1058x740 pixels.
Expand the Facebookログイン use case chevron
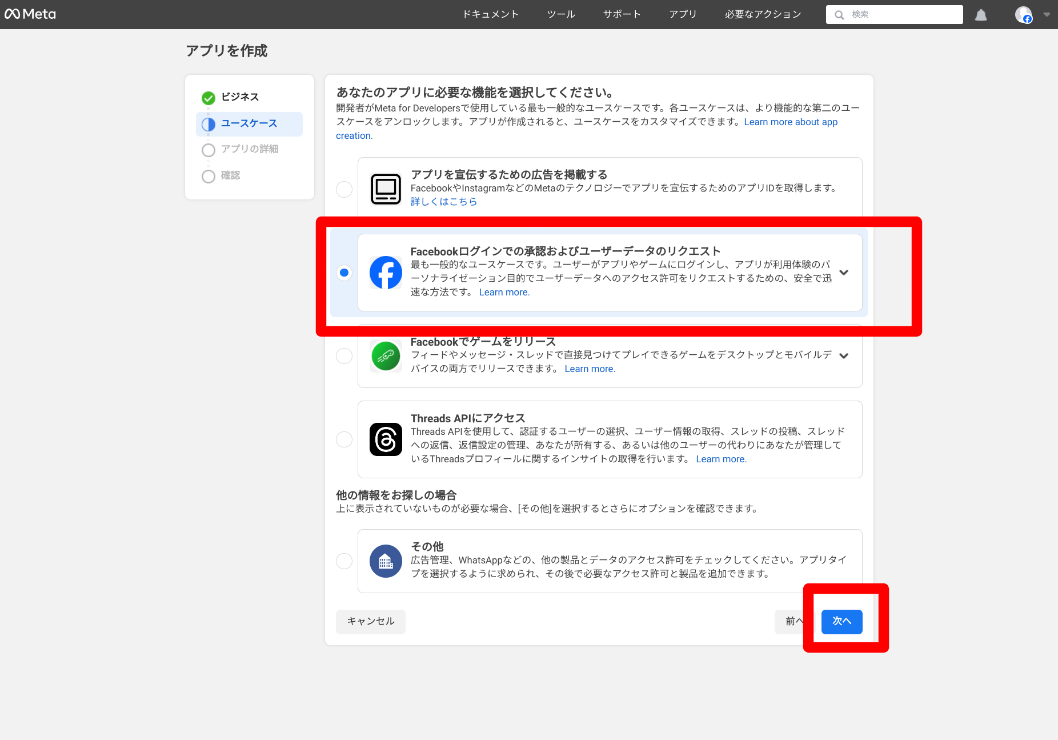pyautogui.click(x=844, y=273)
